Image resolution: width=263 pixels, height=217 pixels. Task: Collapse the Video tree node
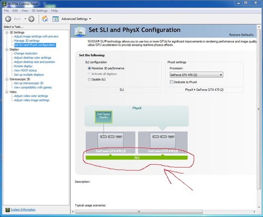(7, 92)
